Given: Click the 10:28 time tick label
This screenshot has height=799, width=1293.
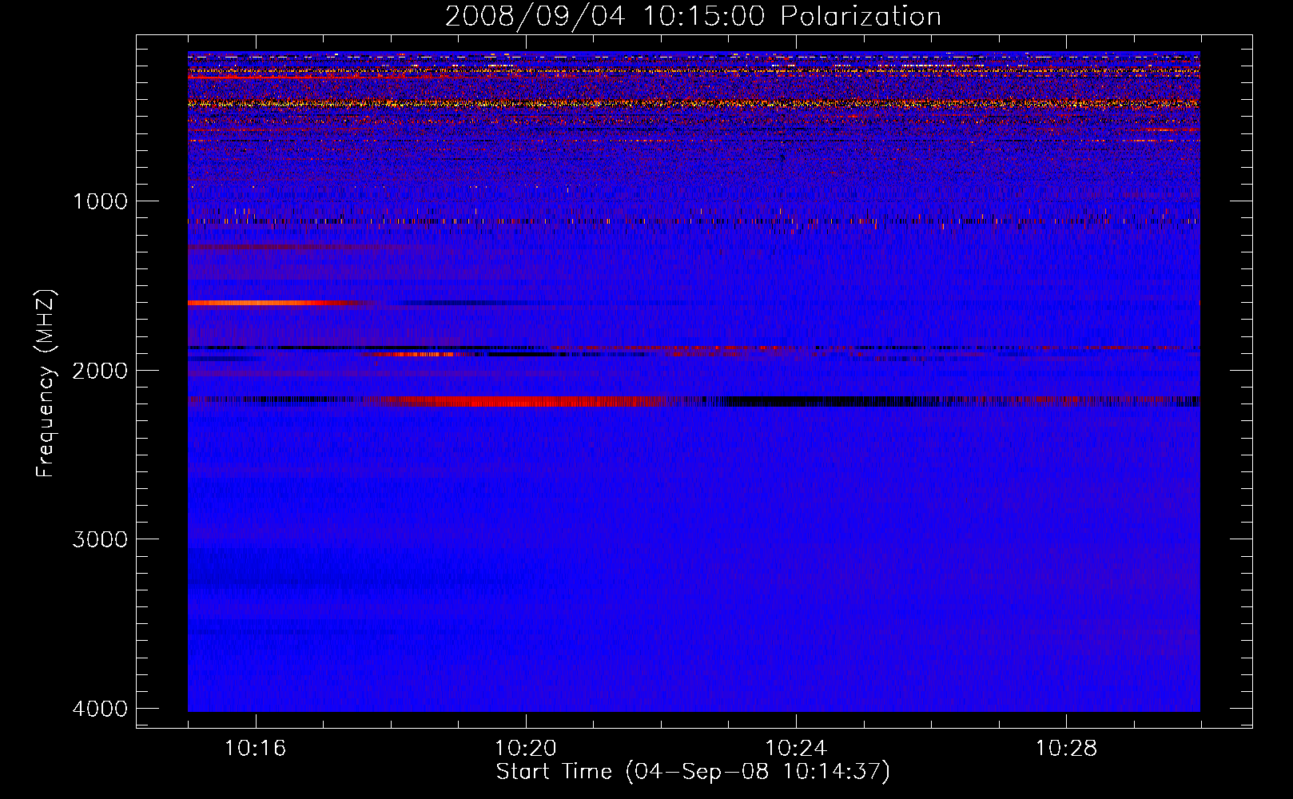Looking at the screenshot, I should pos(1066,749).
